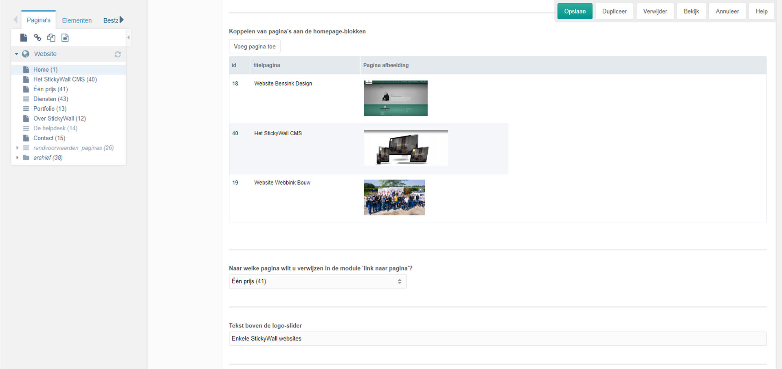Click the globe icon next to Website

coord(26,54)
